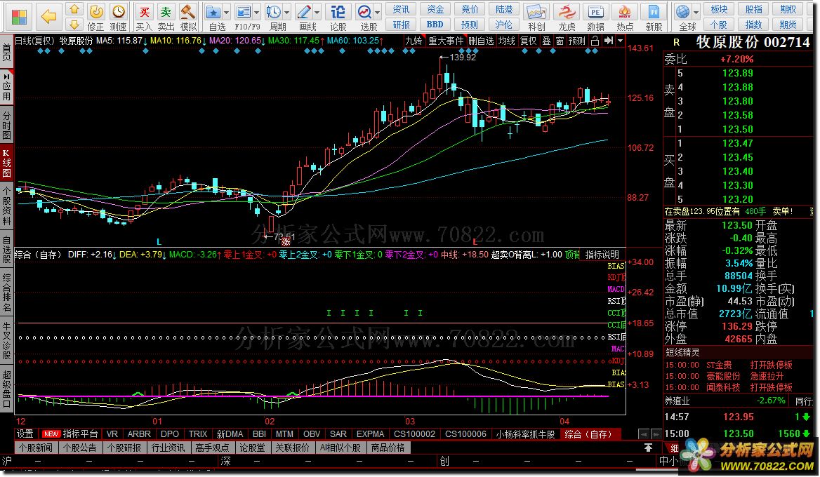Open 指标平台 with NEW badge
The image size is (820, 477).
click(71, 434)
